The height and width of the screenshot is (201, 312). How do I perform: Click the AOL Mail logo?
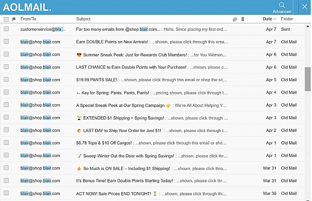click(27, 7)
